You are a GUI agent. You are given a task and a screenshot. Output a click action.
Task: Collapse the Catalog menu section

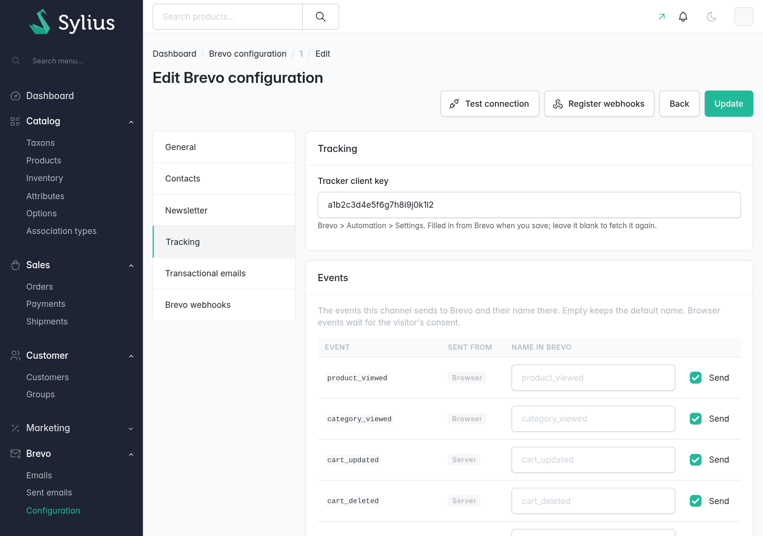tap(131, 122)
